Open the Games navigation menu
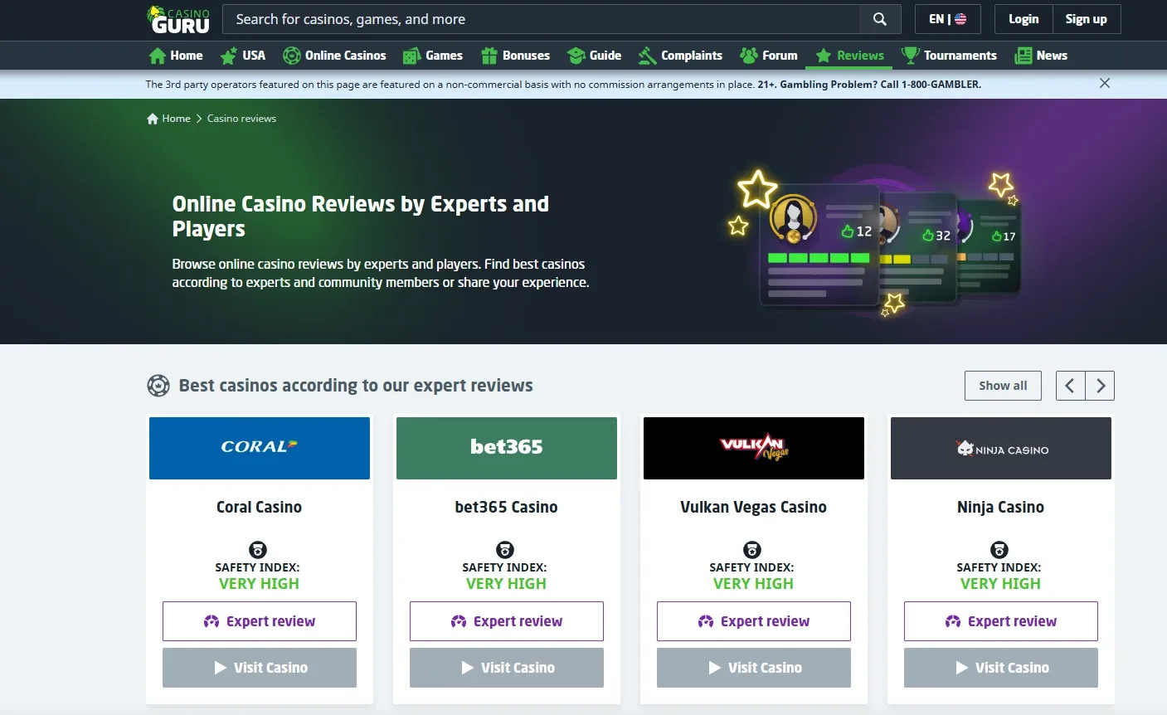 point(433,56)
